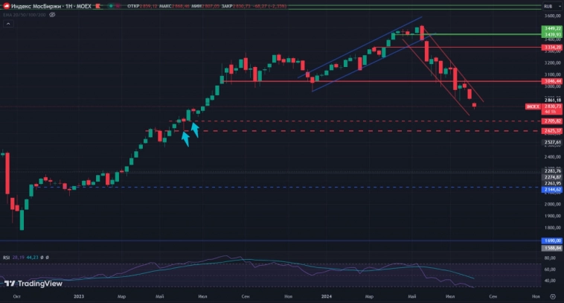Click the ЗАКР close price value
Image resolution: width=564 pixels, height=303 pixels.
point(242,6)
